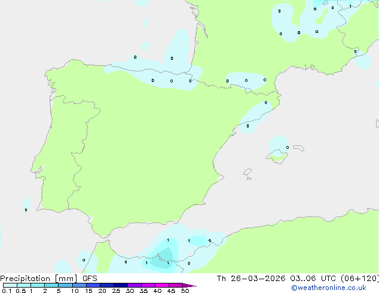Click the "30" legend scale label

(130, 291)
